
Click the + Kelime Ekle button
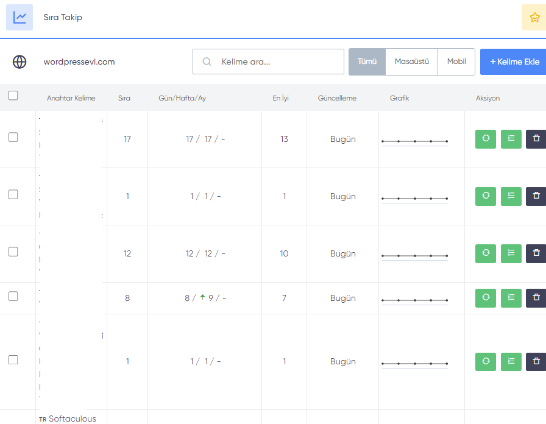(x=514, y=62)
